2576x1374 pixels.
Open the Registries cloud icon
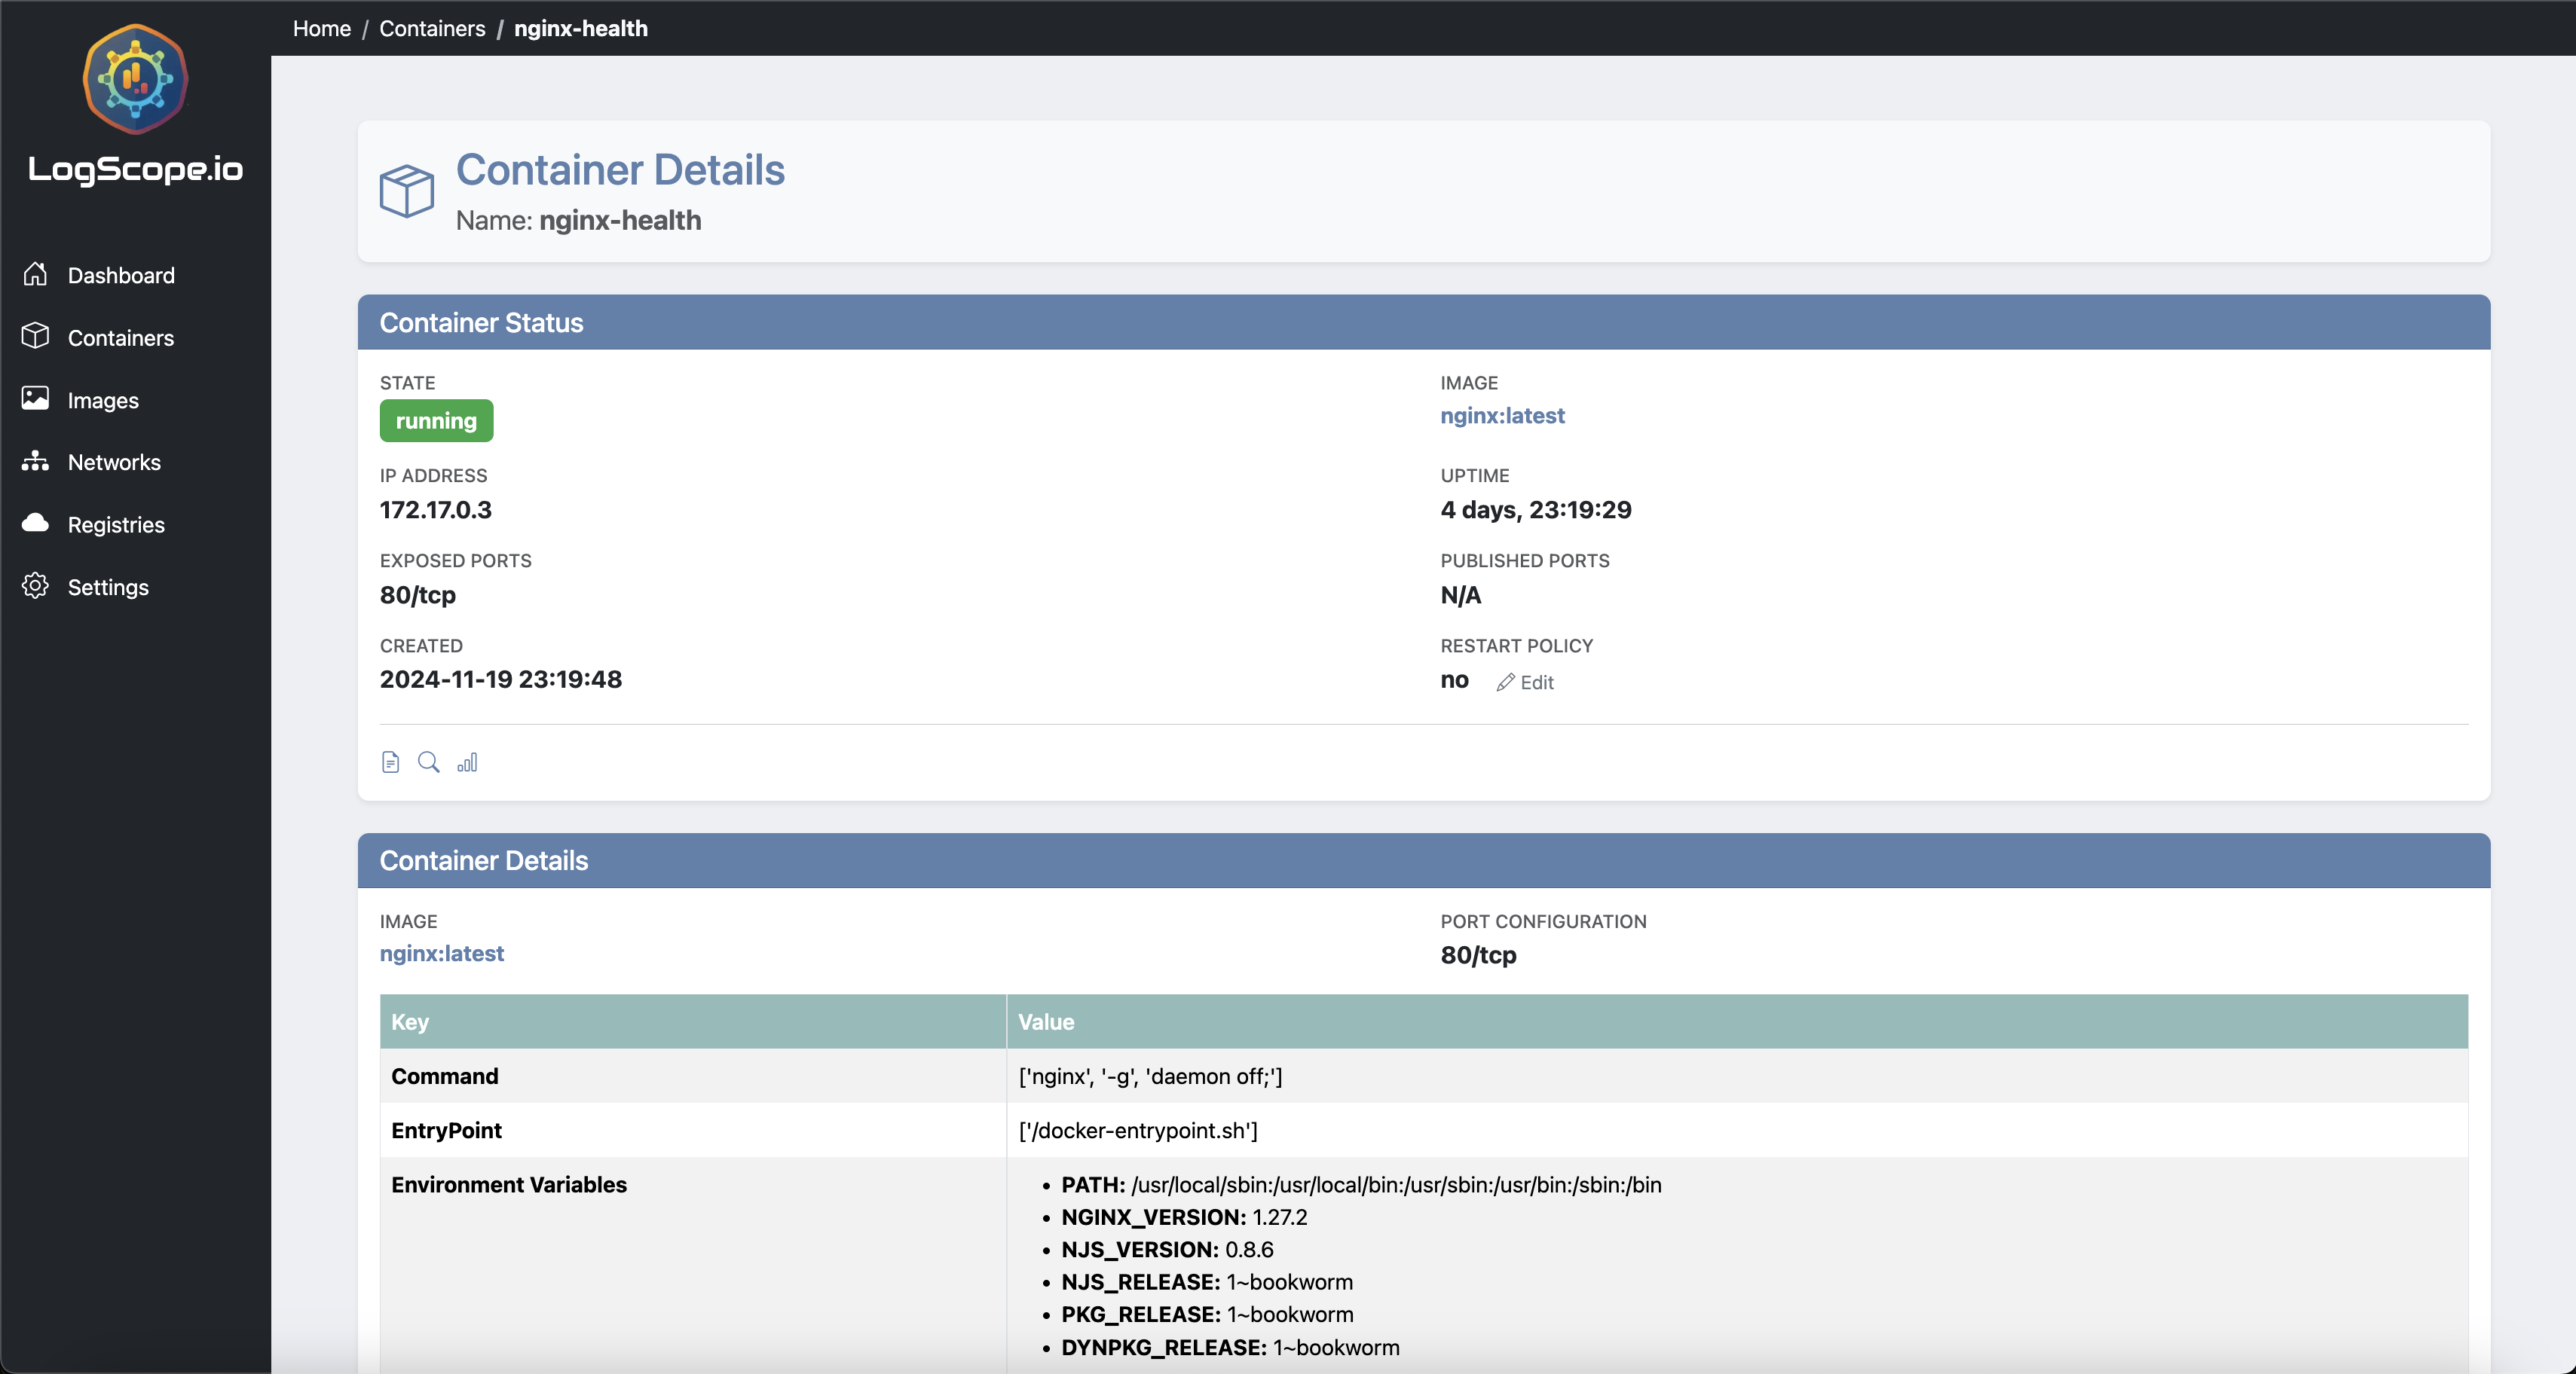tap(36, 524)
